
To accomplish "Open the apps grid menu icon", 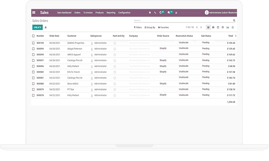I will pyautogui.click(x=34, y=12).
